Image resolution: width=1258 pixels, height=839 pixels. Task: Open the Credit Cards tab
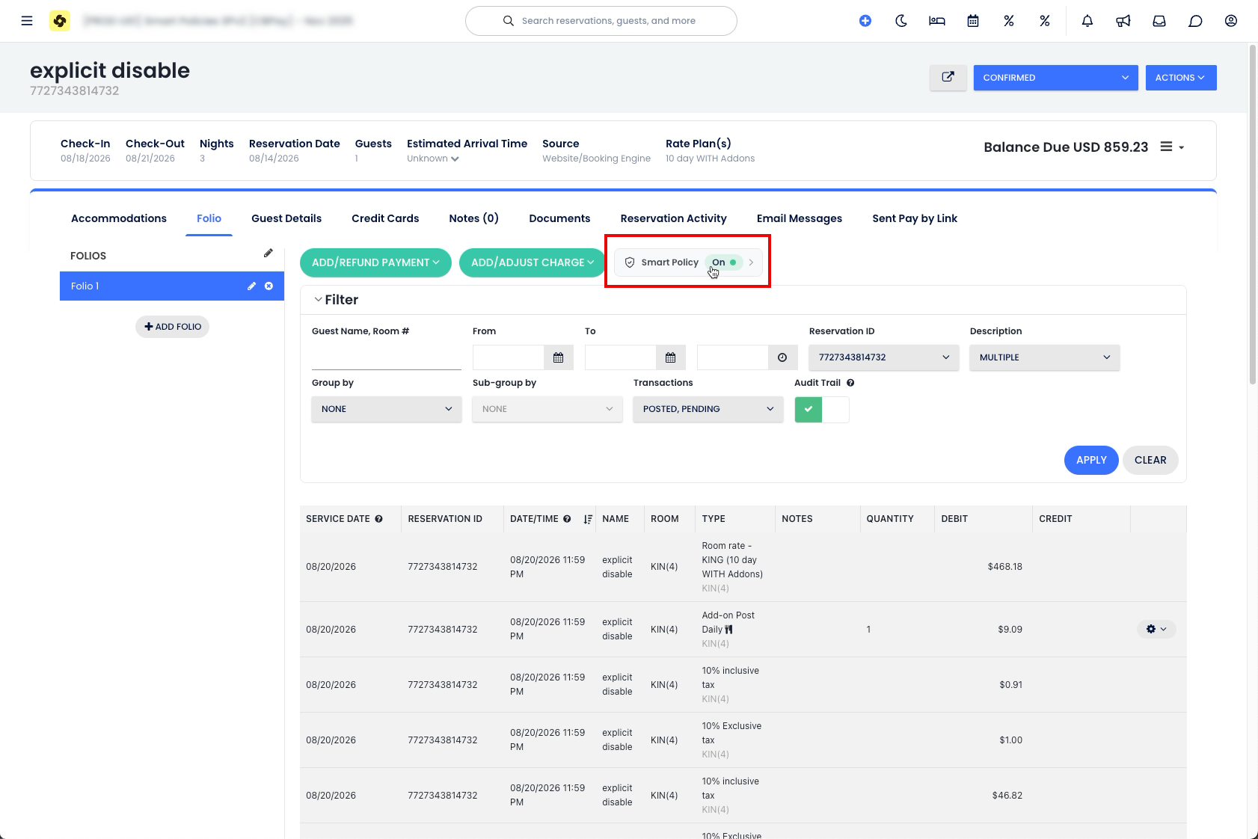point(385,218)
